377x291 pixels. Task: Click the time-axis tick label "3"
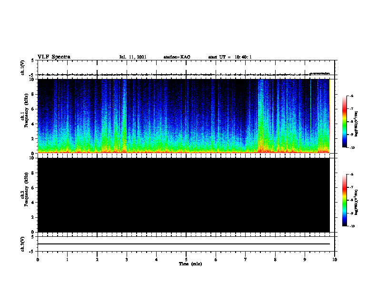127,260
